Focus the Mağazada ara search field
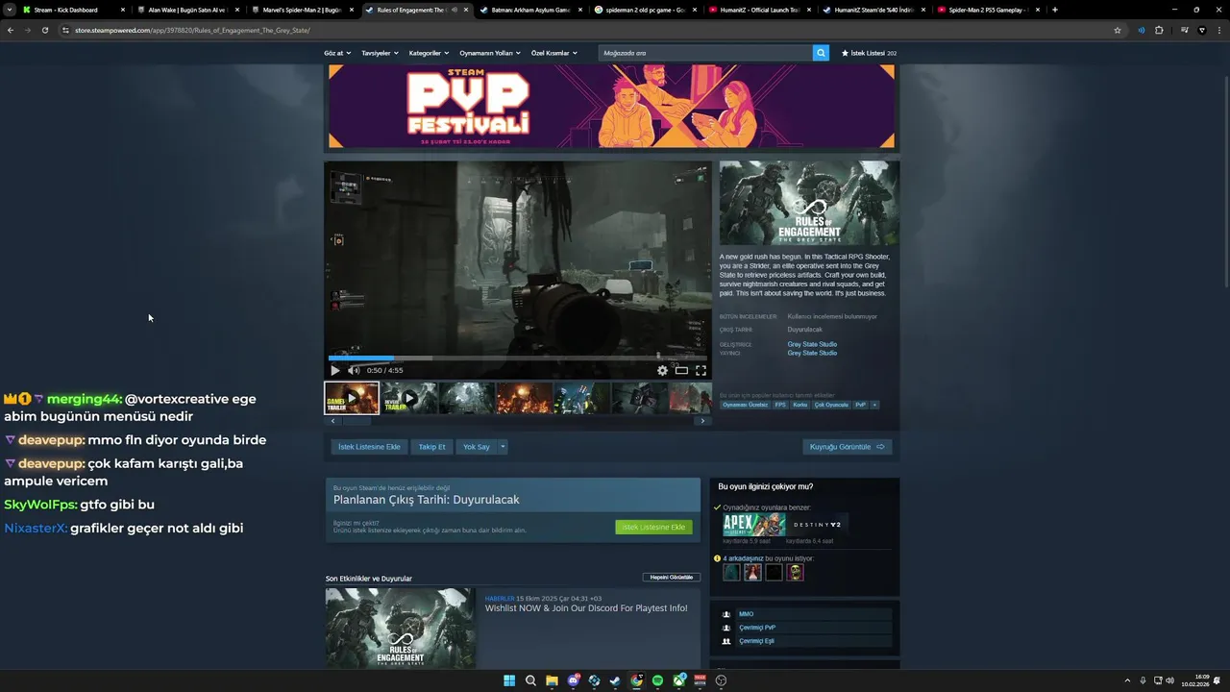 click(705, 53)
